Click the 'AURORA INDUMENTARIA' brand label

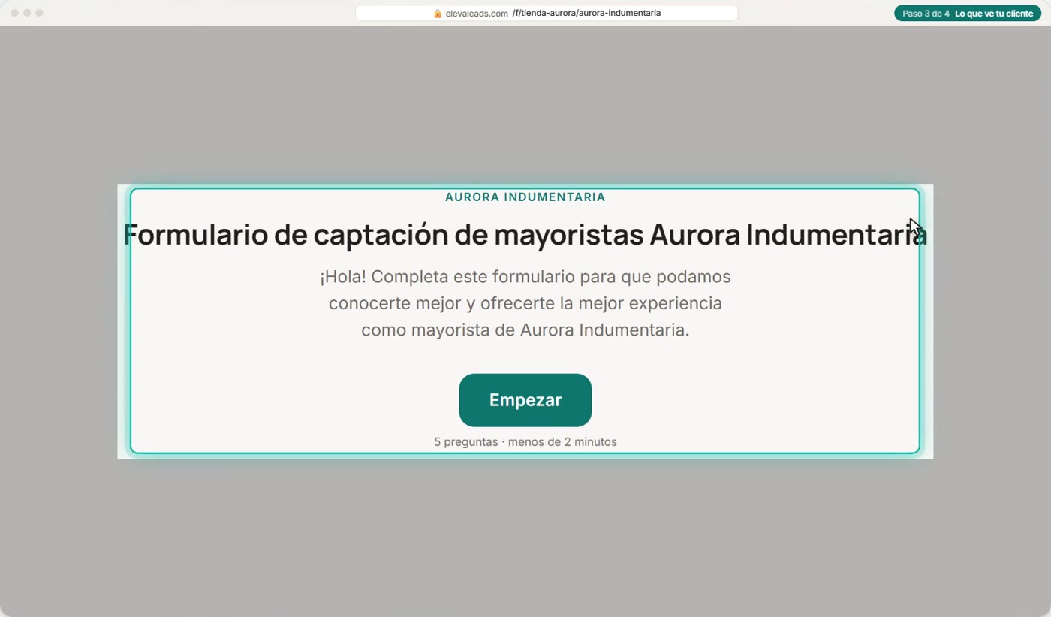(x=525, y=197)
